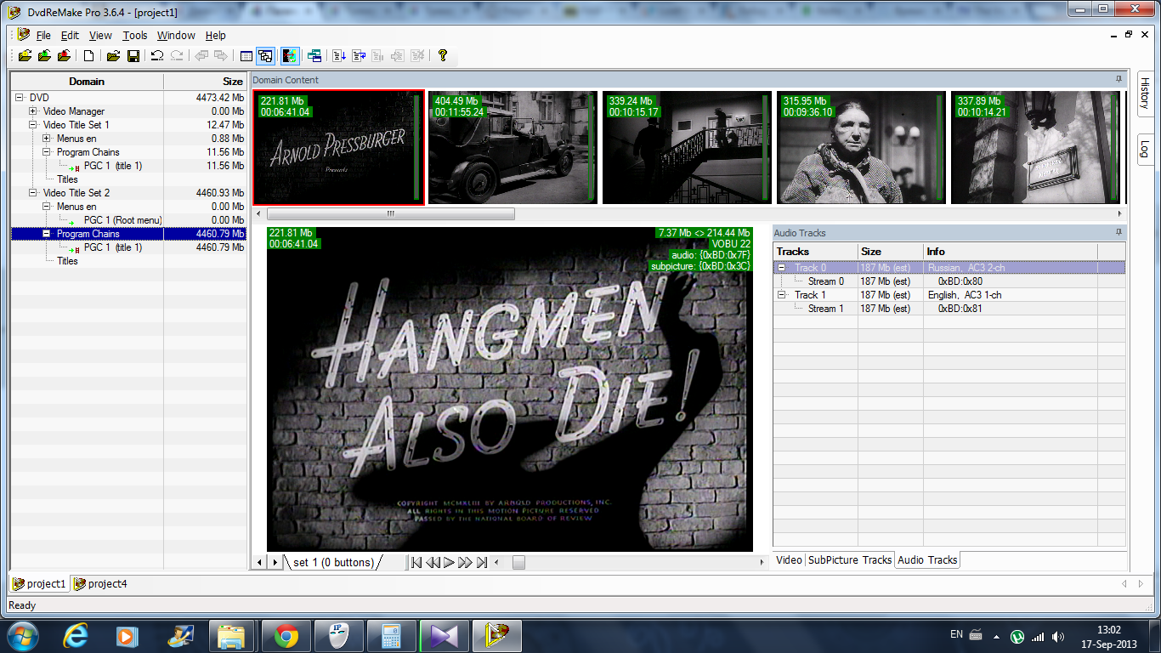Jump to first frame in preview

(416, 562)
